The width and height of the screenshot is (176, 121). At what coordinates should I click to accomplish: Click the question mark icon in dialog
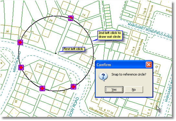[103, 77]
